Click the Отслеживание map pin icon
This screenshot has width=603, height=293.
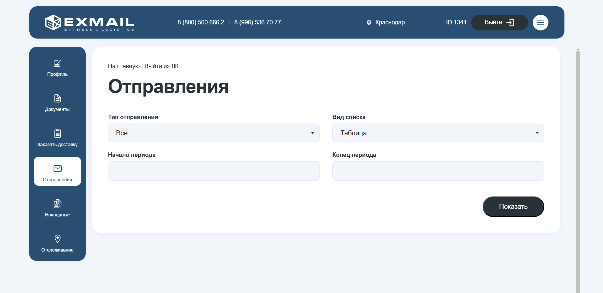pyautogui.click(x=57, y=239)
